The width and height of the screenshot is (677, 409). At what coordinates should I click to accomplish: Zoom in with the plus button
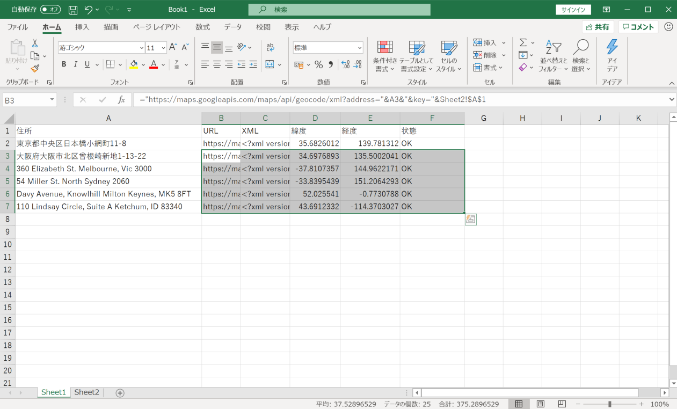point(641,404)
